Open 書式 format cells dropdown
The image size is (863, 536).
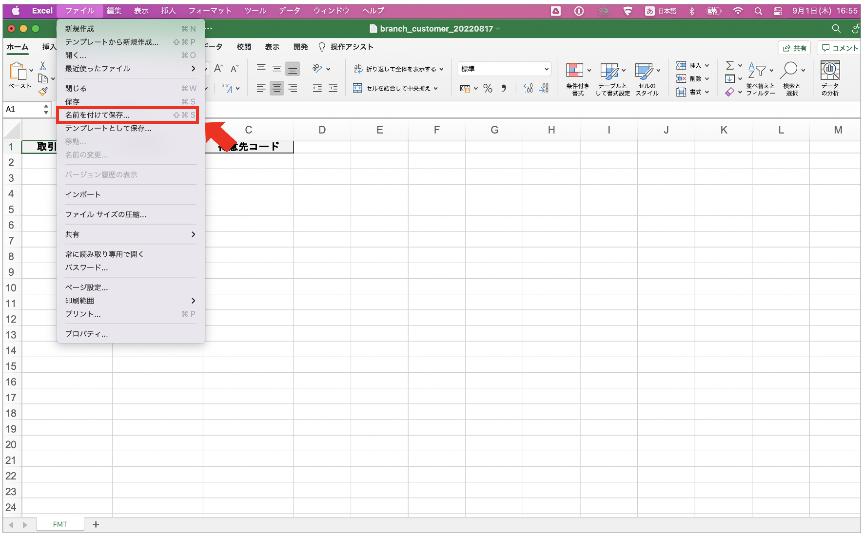pos(693,92)
